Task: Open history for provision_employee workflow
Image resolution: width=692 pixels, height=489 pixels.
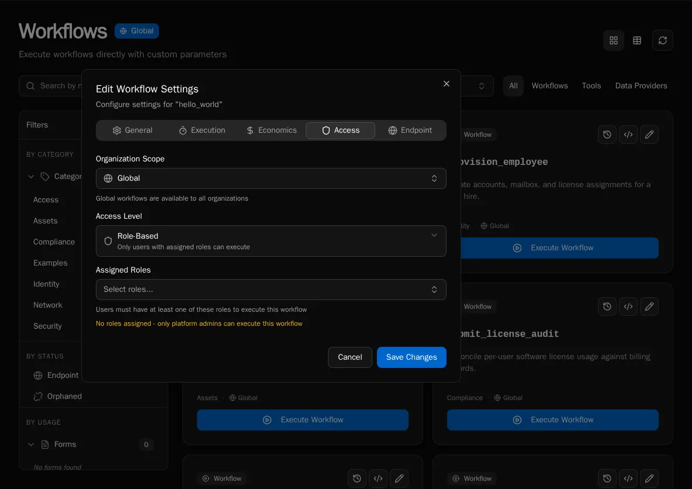Action: [x=607, y=135]
